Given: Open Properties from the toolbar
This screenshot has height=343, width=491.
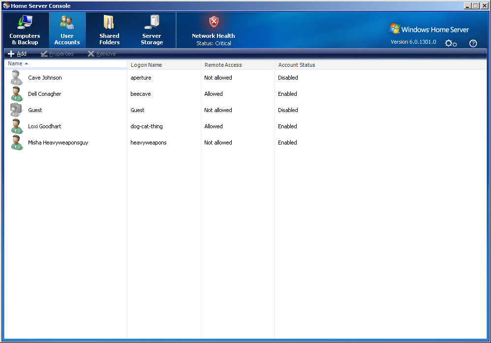Looking at the screenshot, I should click(x=57, y=54).
